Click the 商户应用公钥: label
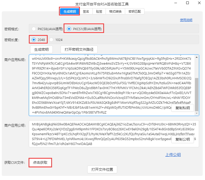Image resolution: width=205 pixels, height=180 pixels. pyautogui.click(x=15, y=125)
